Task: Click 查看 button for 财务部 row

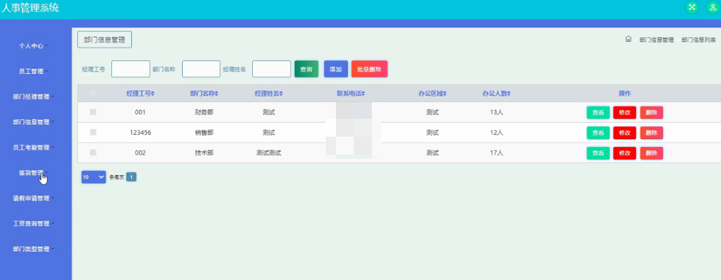Action: (598, 112)
